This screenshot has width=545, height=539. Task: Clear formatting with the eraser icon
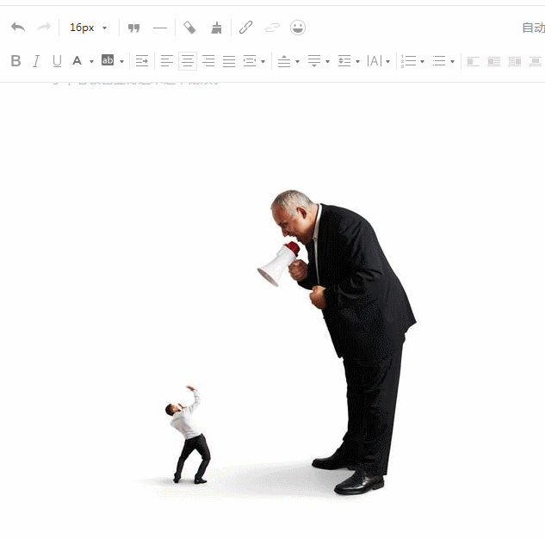click(189, 28)
